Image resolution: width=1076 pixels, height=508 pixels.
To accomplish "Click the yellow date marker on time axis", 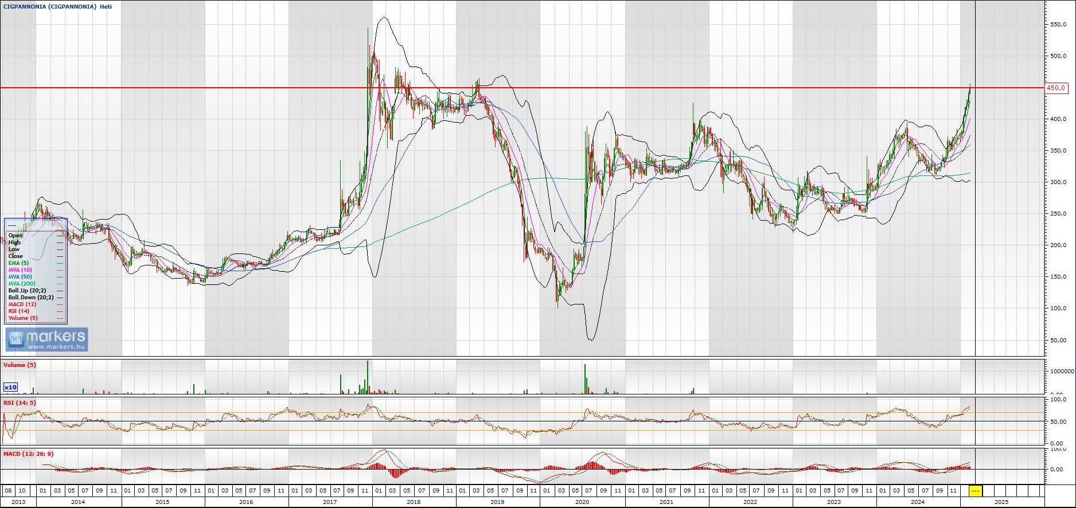I will pyautogui.click(x=975, y=491).
